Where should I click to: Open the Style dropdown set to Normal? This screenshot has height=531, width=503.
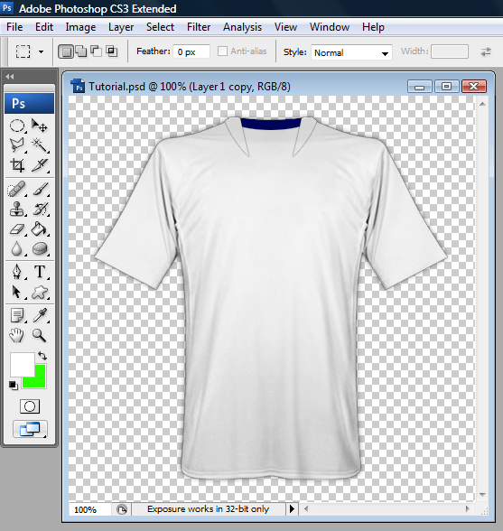click(x=351, y=52)
